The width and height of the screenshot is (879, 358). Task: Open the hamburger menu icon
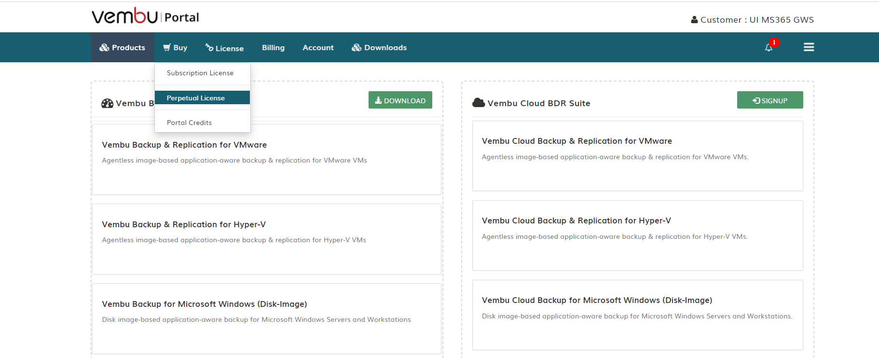[809, 47]
